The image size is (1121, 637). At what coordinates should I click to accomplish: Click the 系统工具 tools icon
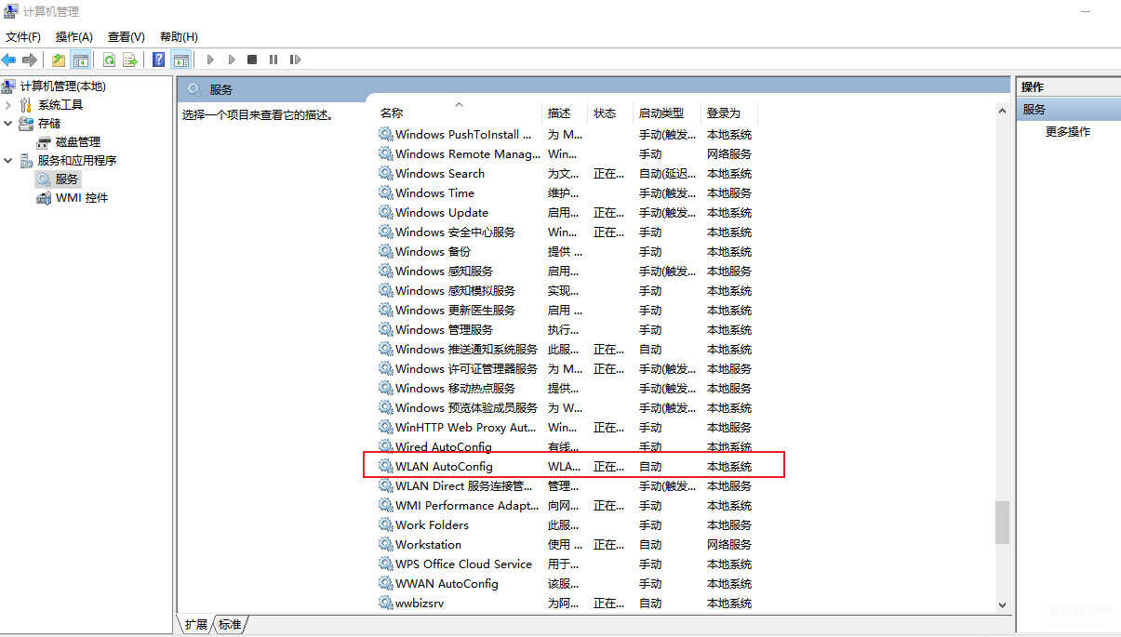pos(26,105)
